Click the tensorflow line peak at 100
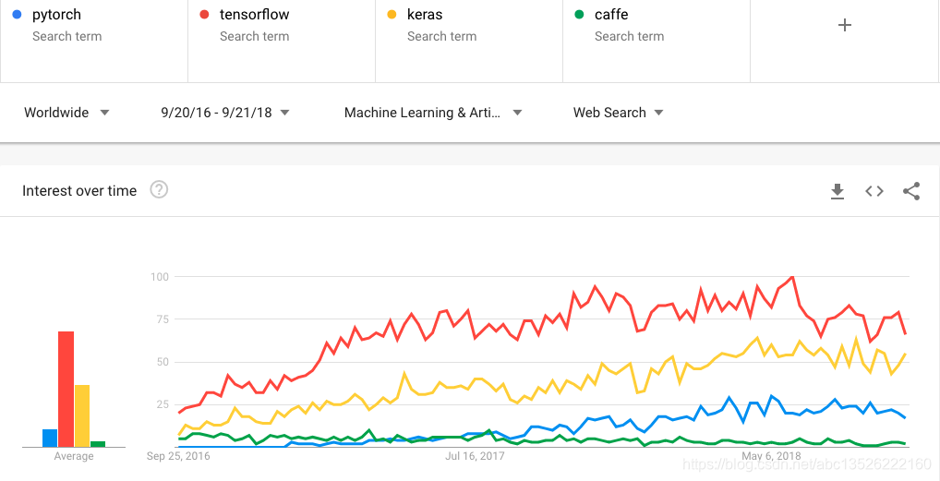Screen dimensions: 940x481 793,277
